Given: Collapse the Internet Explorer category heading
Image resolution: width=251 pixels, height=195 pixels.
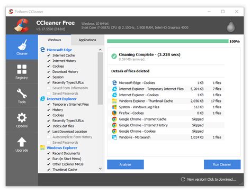Looking at the screenshot, I should (61, 99).
